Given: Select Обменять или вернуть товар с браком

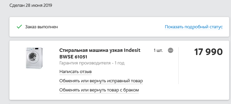Looking at the screenshot, I should (x=99, y=90).
